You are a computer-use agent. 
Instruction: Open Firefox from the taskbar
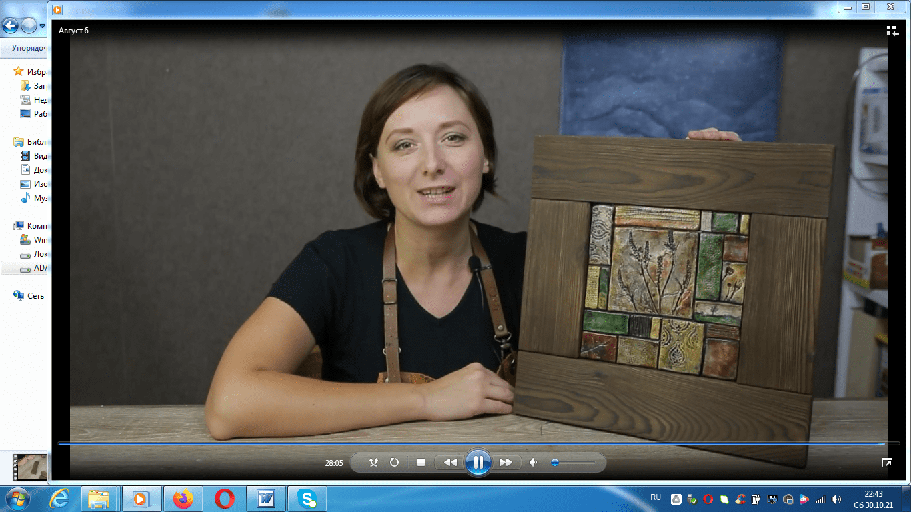tap(182, 499)
